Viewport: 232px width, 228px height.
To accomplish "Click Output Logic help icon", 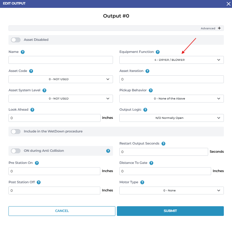I will [145, 110].
